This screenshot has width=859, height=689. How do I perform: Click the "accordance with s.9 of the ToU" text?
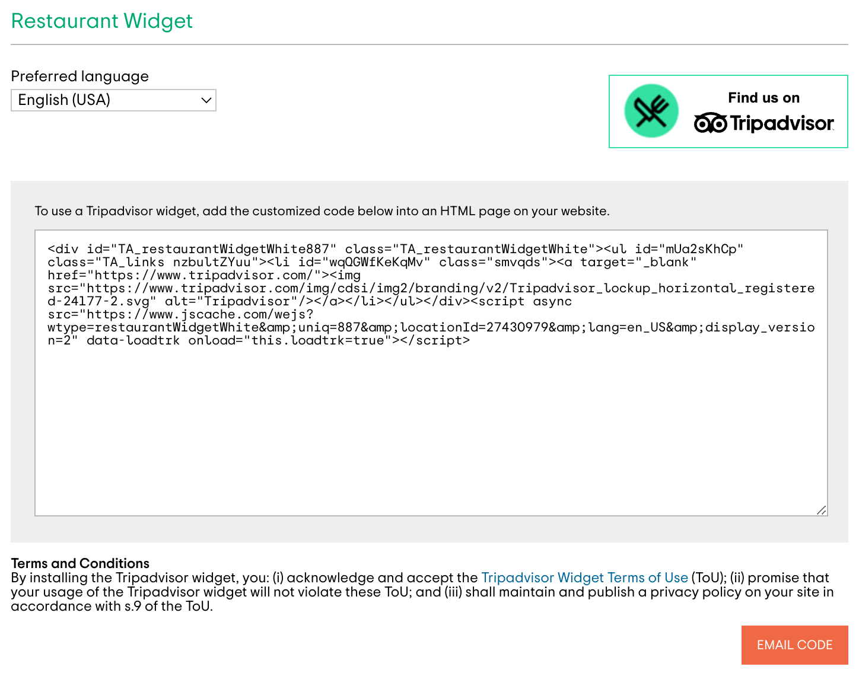point(112,606)
